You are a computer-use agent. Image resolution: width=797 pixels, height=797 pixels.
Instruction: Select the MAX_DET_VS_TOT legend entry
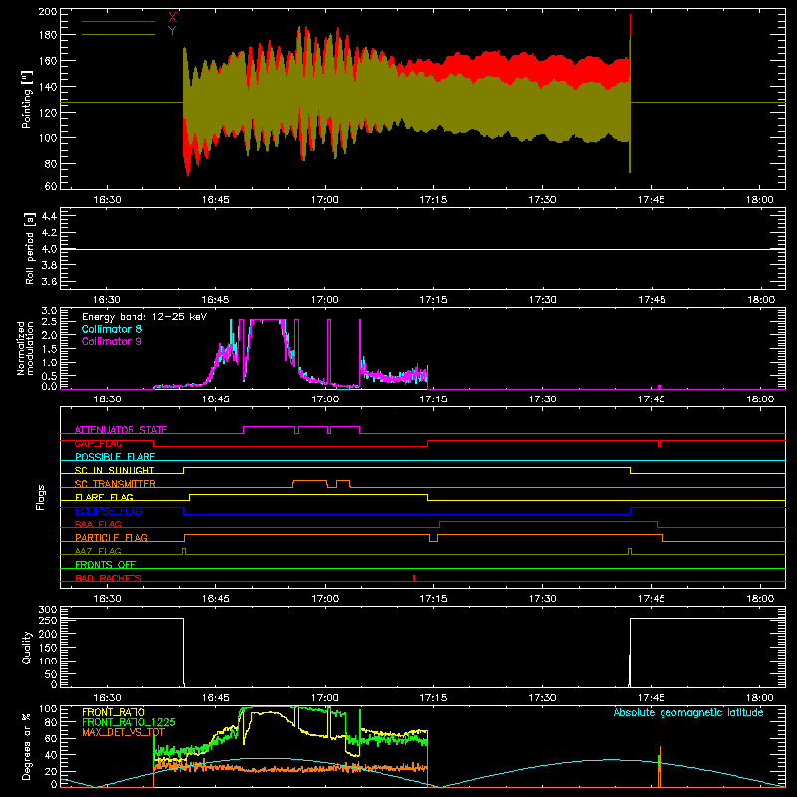pyautogui.click(x=124, y=732)
